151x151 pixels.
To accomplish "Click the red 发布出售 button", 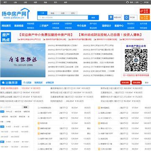I will pos(125,83).
